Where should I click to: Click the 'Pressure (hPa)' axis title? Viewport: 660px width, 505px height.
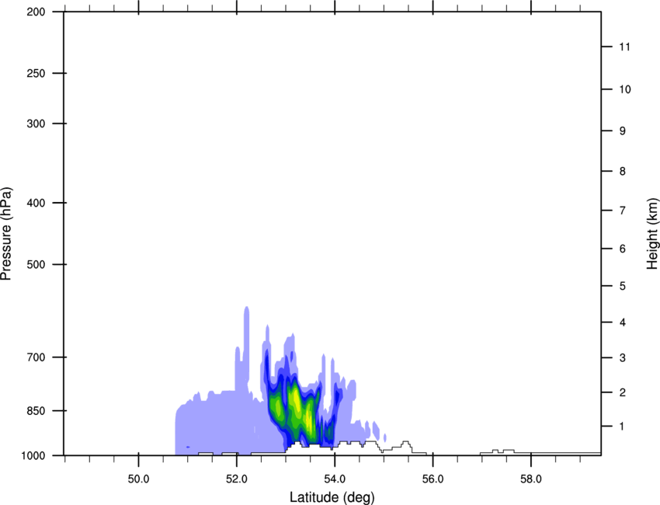tap(6, 234)
